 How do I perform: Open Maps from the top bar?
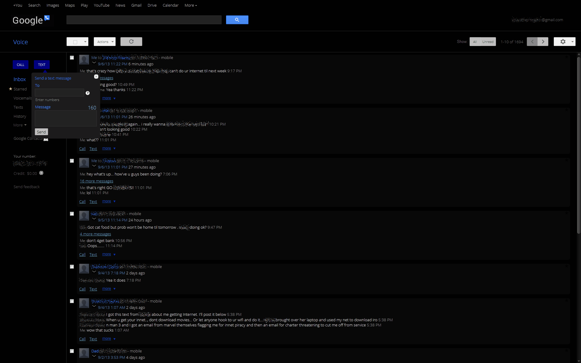[70, 5]
